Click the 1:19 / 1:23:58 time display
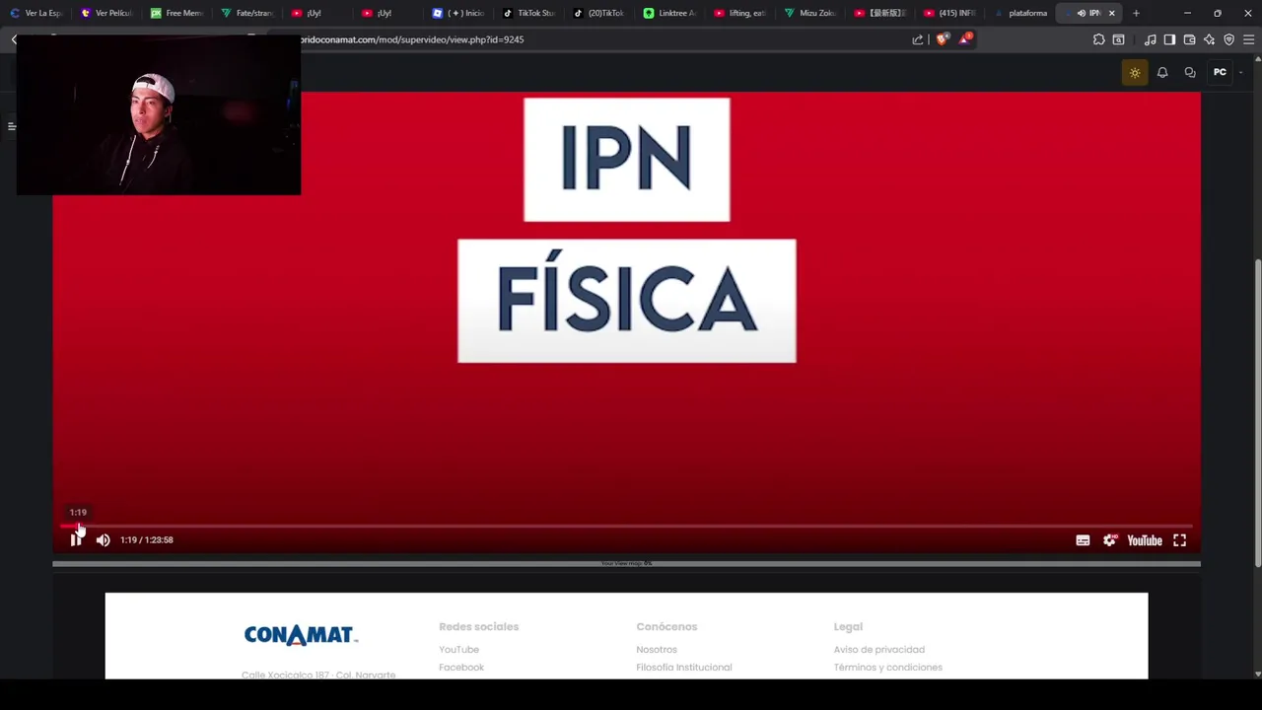The image size is (1262, 710). tap(147, 540)
